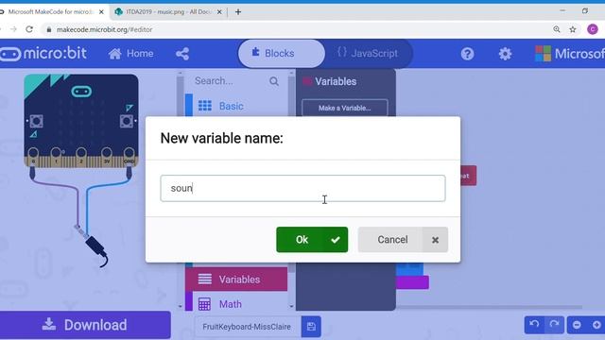Screen dimensions: 605x340
Task: Bookmark this page with star icon
Action: click(573, 29)
